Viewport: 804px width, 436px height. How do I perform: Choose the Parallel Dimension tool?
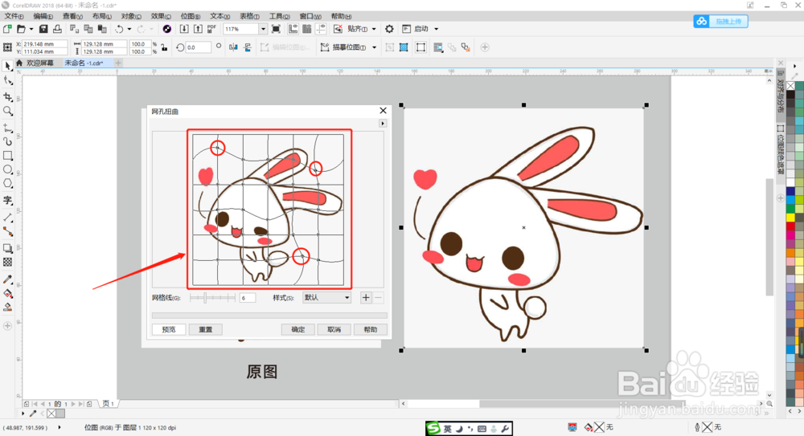[8, 218]
